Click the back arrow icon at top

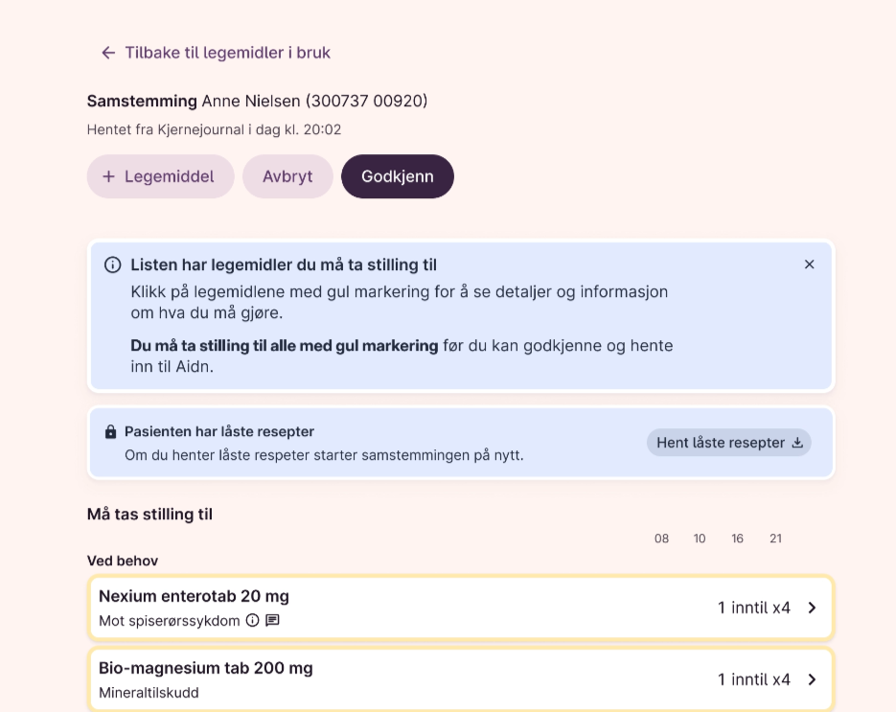[x=108, y=53]
